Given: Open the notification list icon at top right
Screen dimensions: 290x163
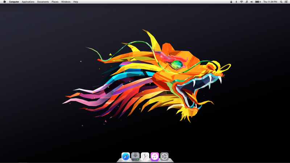Looking at the screenshot, I should point(286,2).
